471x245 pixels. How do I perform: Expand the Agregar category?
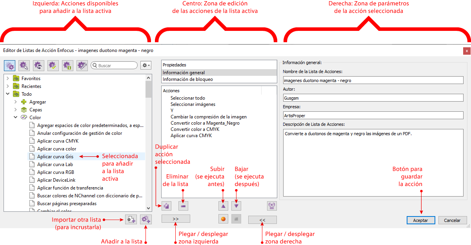pyautogui.click(x=15, y=102)
